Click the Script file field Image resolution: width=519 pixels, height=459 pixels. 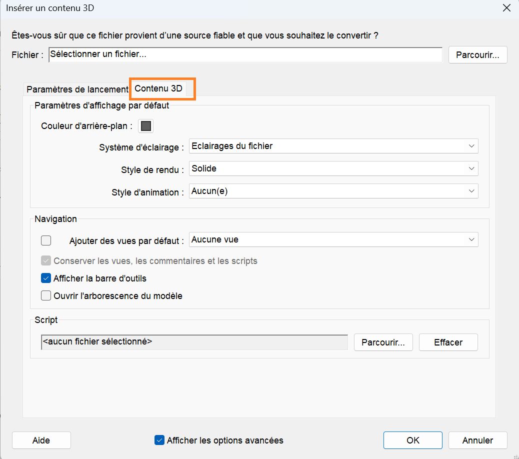[x=194, y=342]
